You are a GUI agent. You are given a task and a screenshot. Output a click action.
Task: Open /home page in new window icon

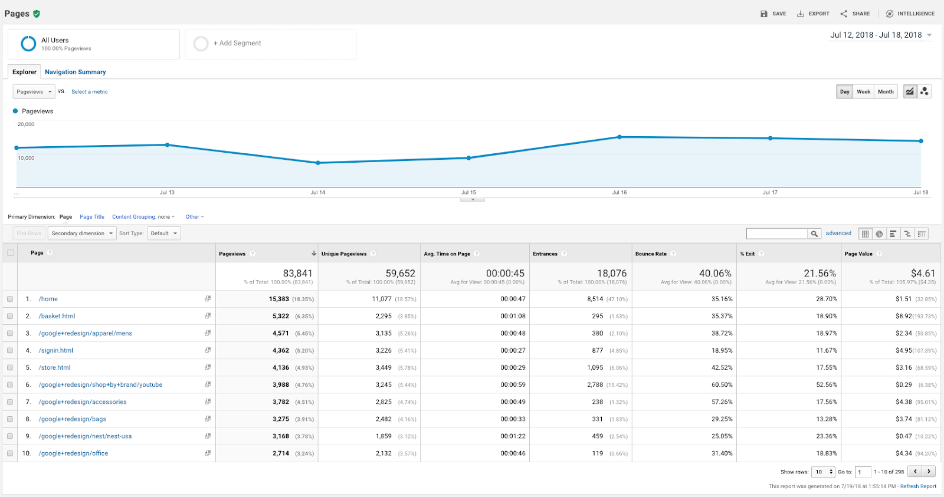[208, 299]
